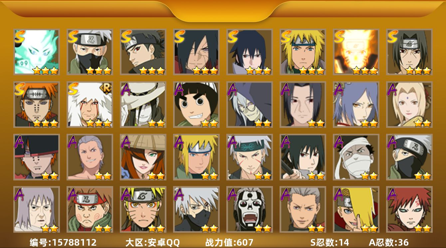This screenshot has width=446, height=248.
Task: Select masked skull-face Hidan portrait
Action: (x=250, y=209)
